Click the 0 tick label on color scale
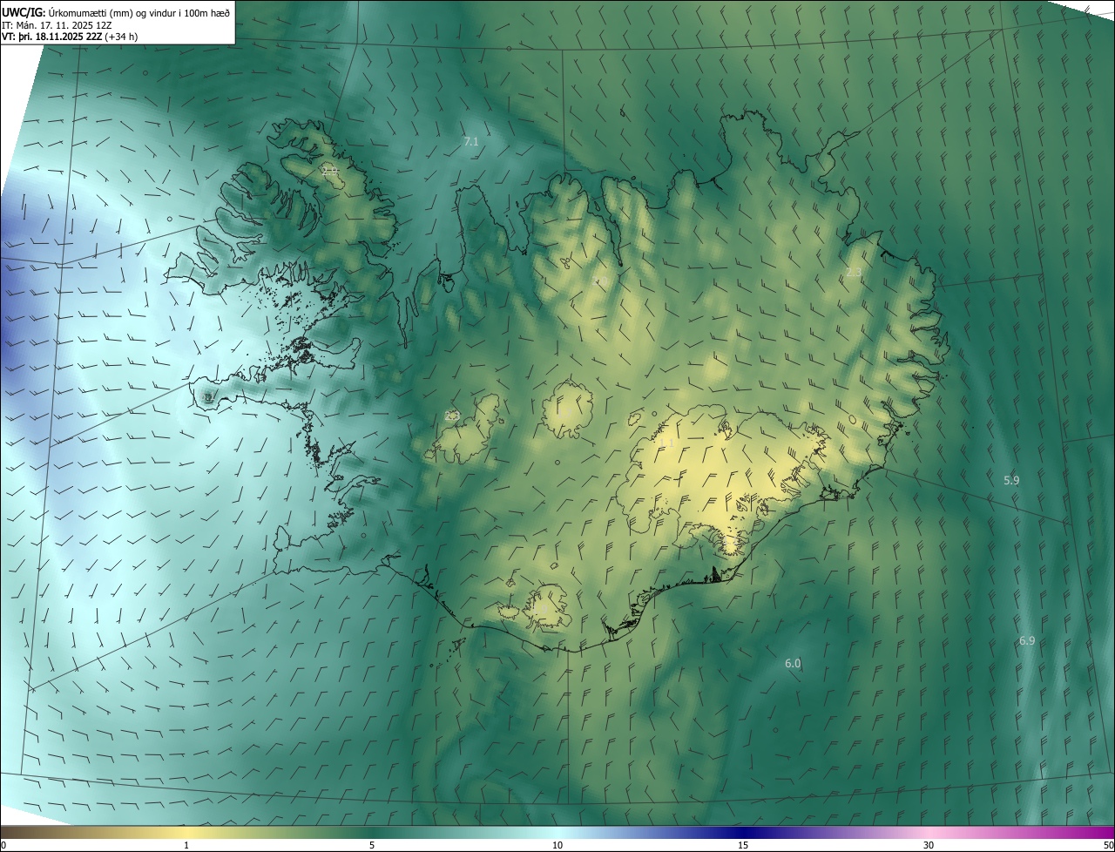Image resolution: width=1115 pixels, height=852 pixels. [x=3, y=845]
